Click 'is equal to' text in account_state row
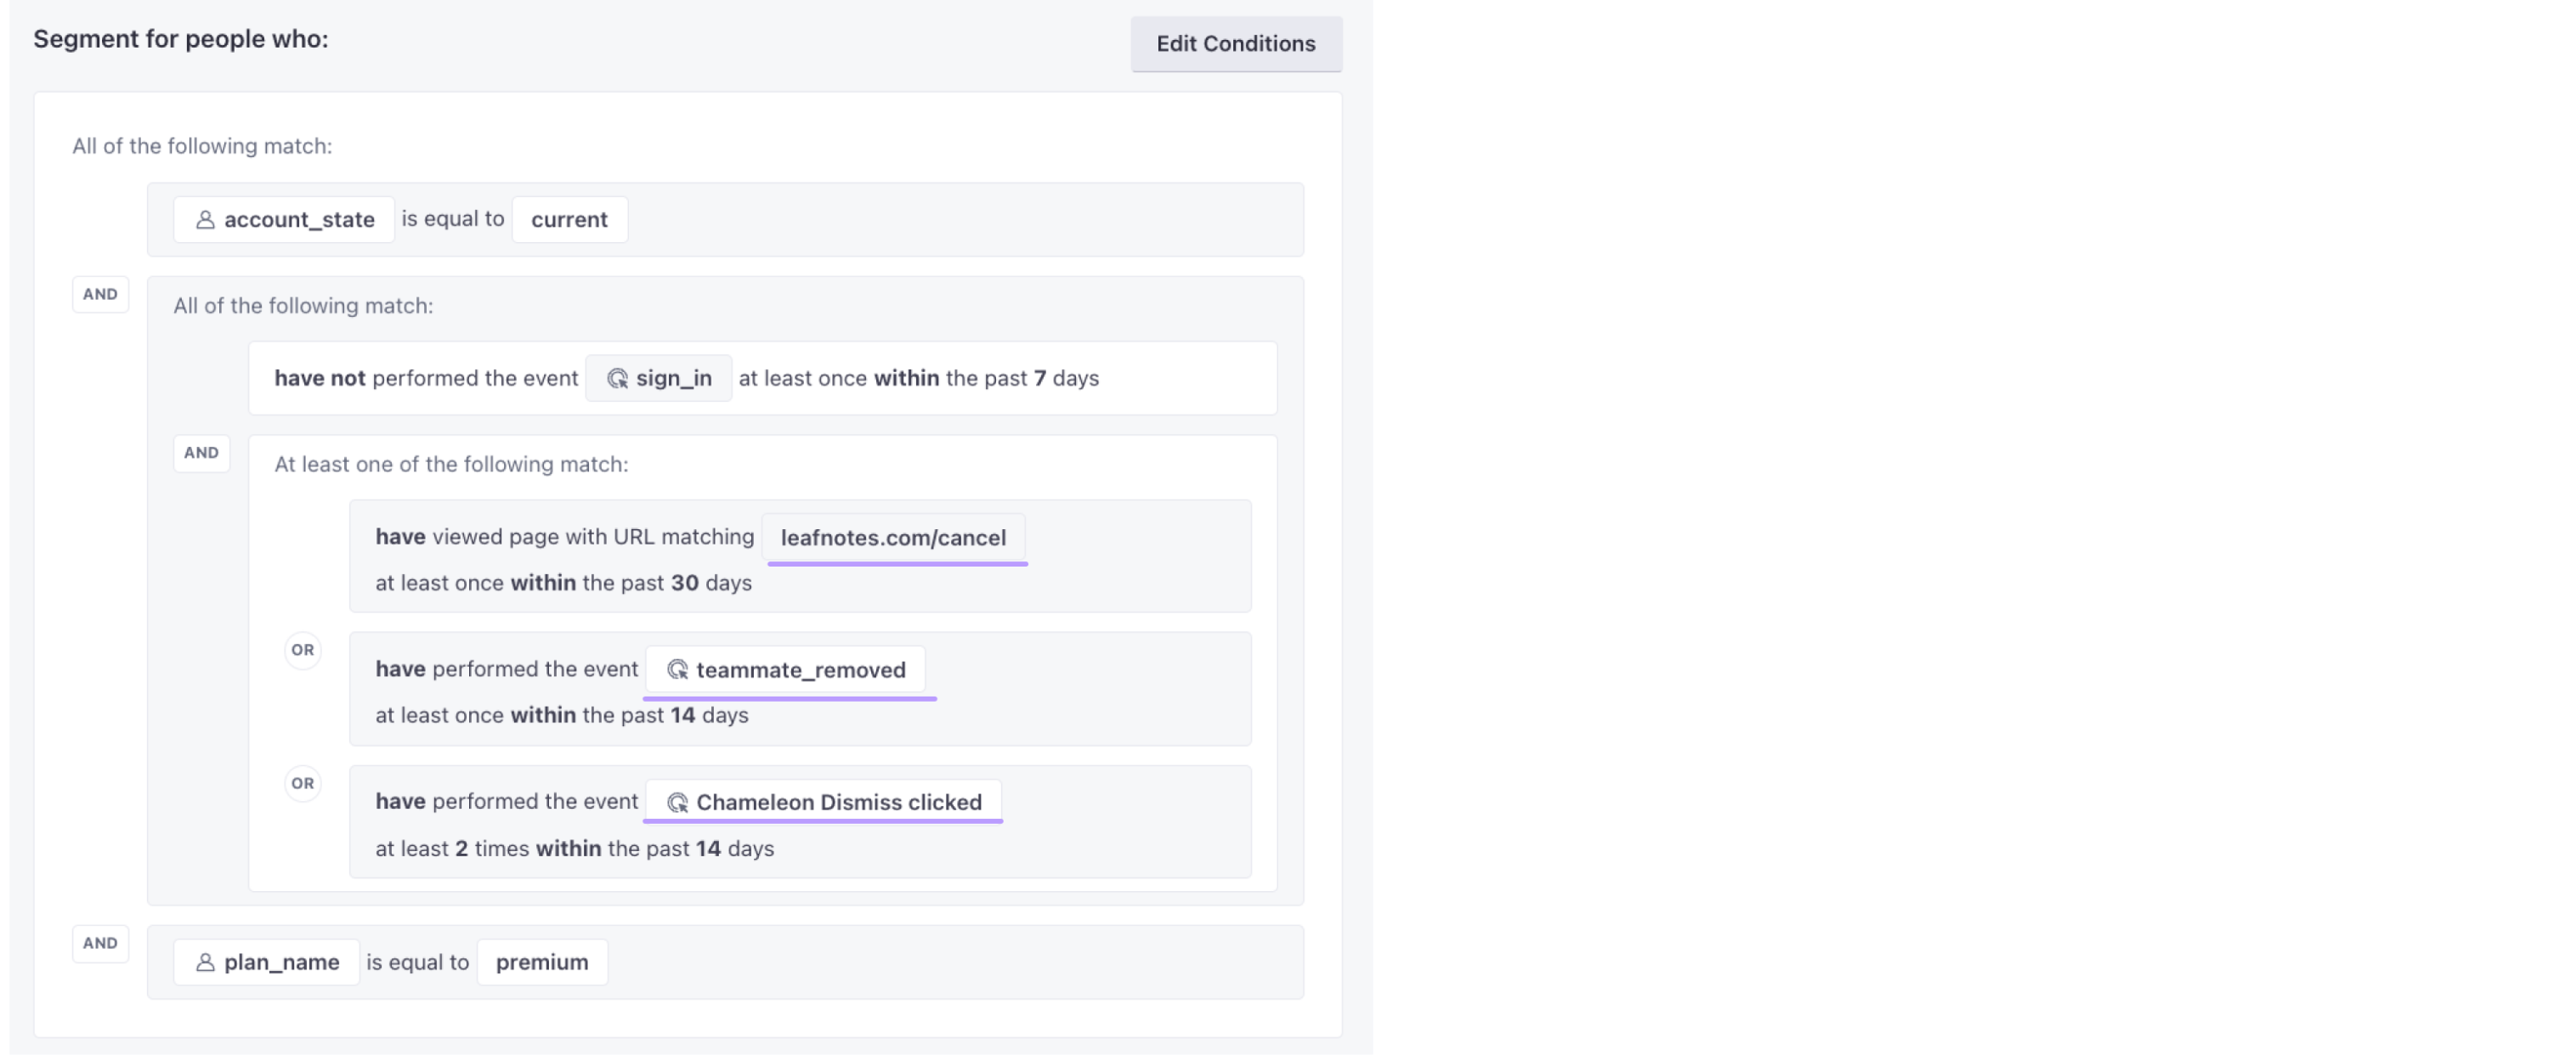Viewport: 2576px width, 1055px height. (453, 219)
